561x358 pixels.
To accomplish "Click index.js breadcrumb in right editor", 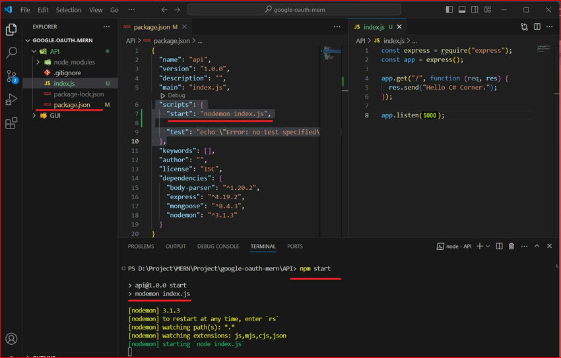I will coord(394,41).
